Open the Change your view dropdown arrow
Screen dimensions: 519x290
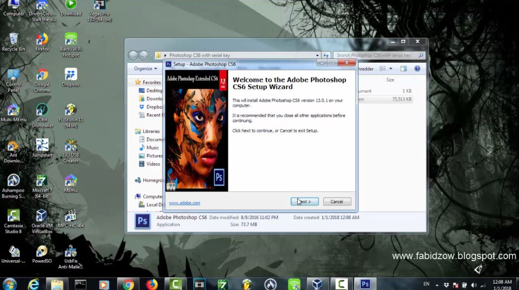click(391, 68)
